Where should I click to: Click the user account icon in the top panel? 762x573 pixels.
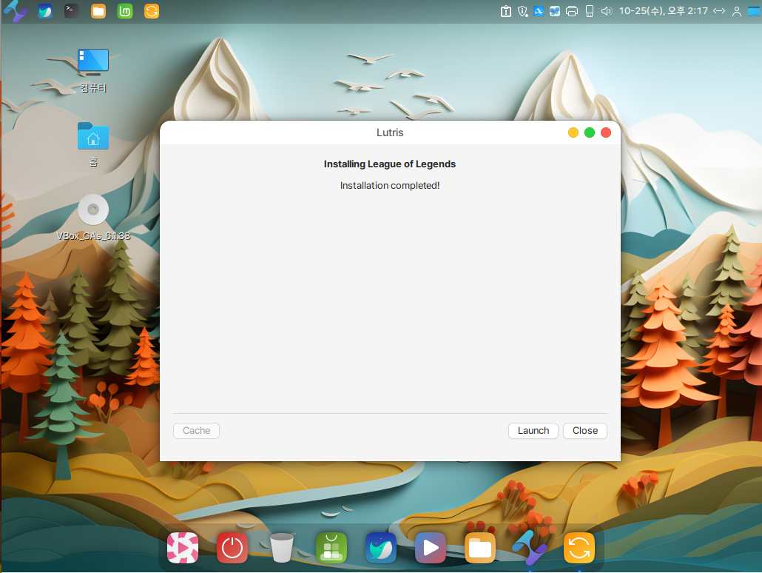point(736,11)
